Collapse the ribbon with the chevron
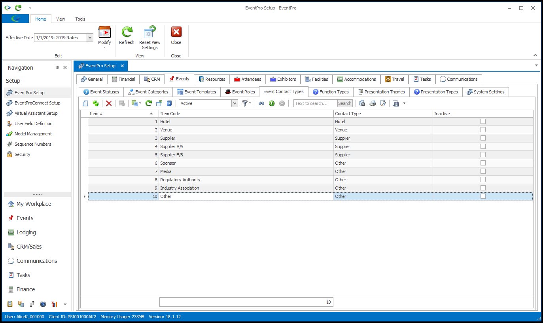This screenshot has width=543, height=323. pos(535,55)
